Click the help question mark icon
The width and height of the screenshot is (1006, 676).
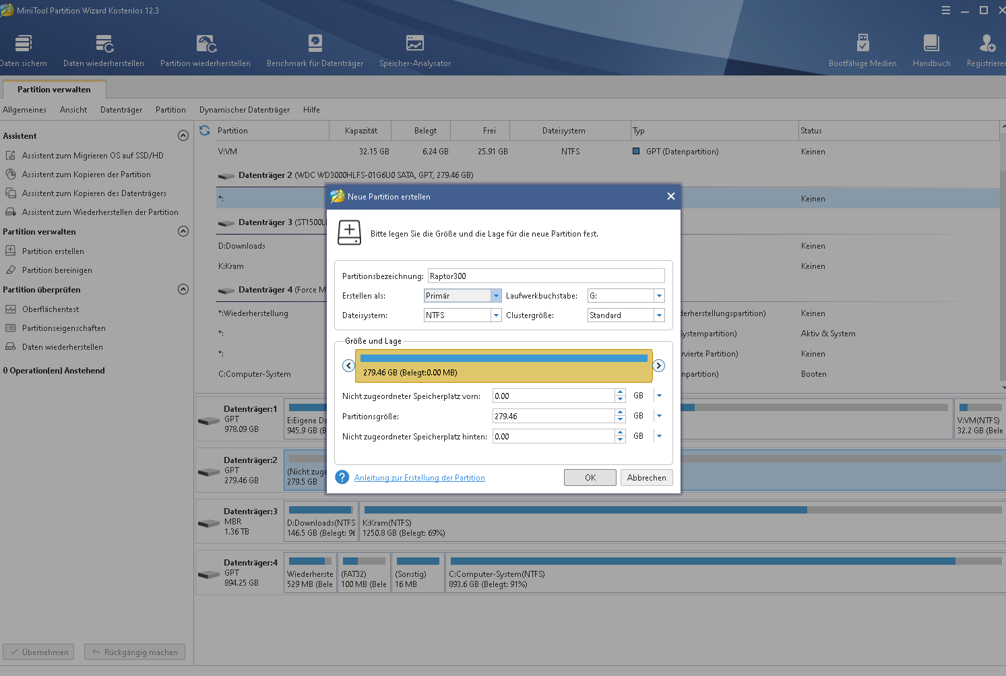click(x=342, y=477)
